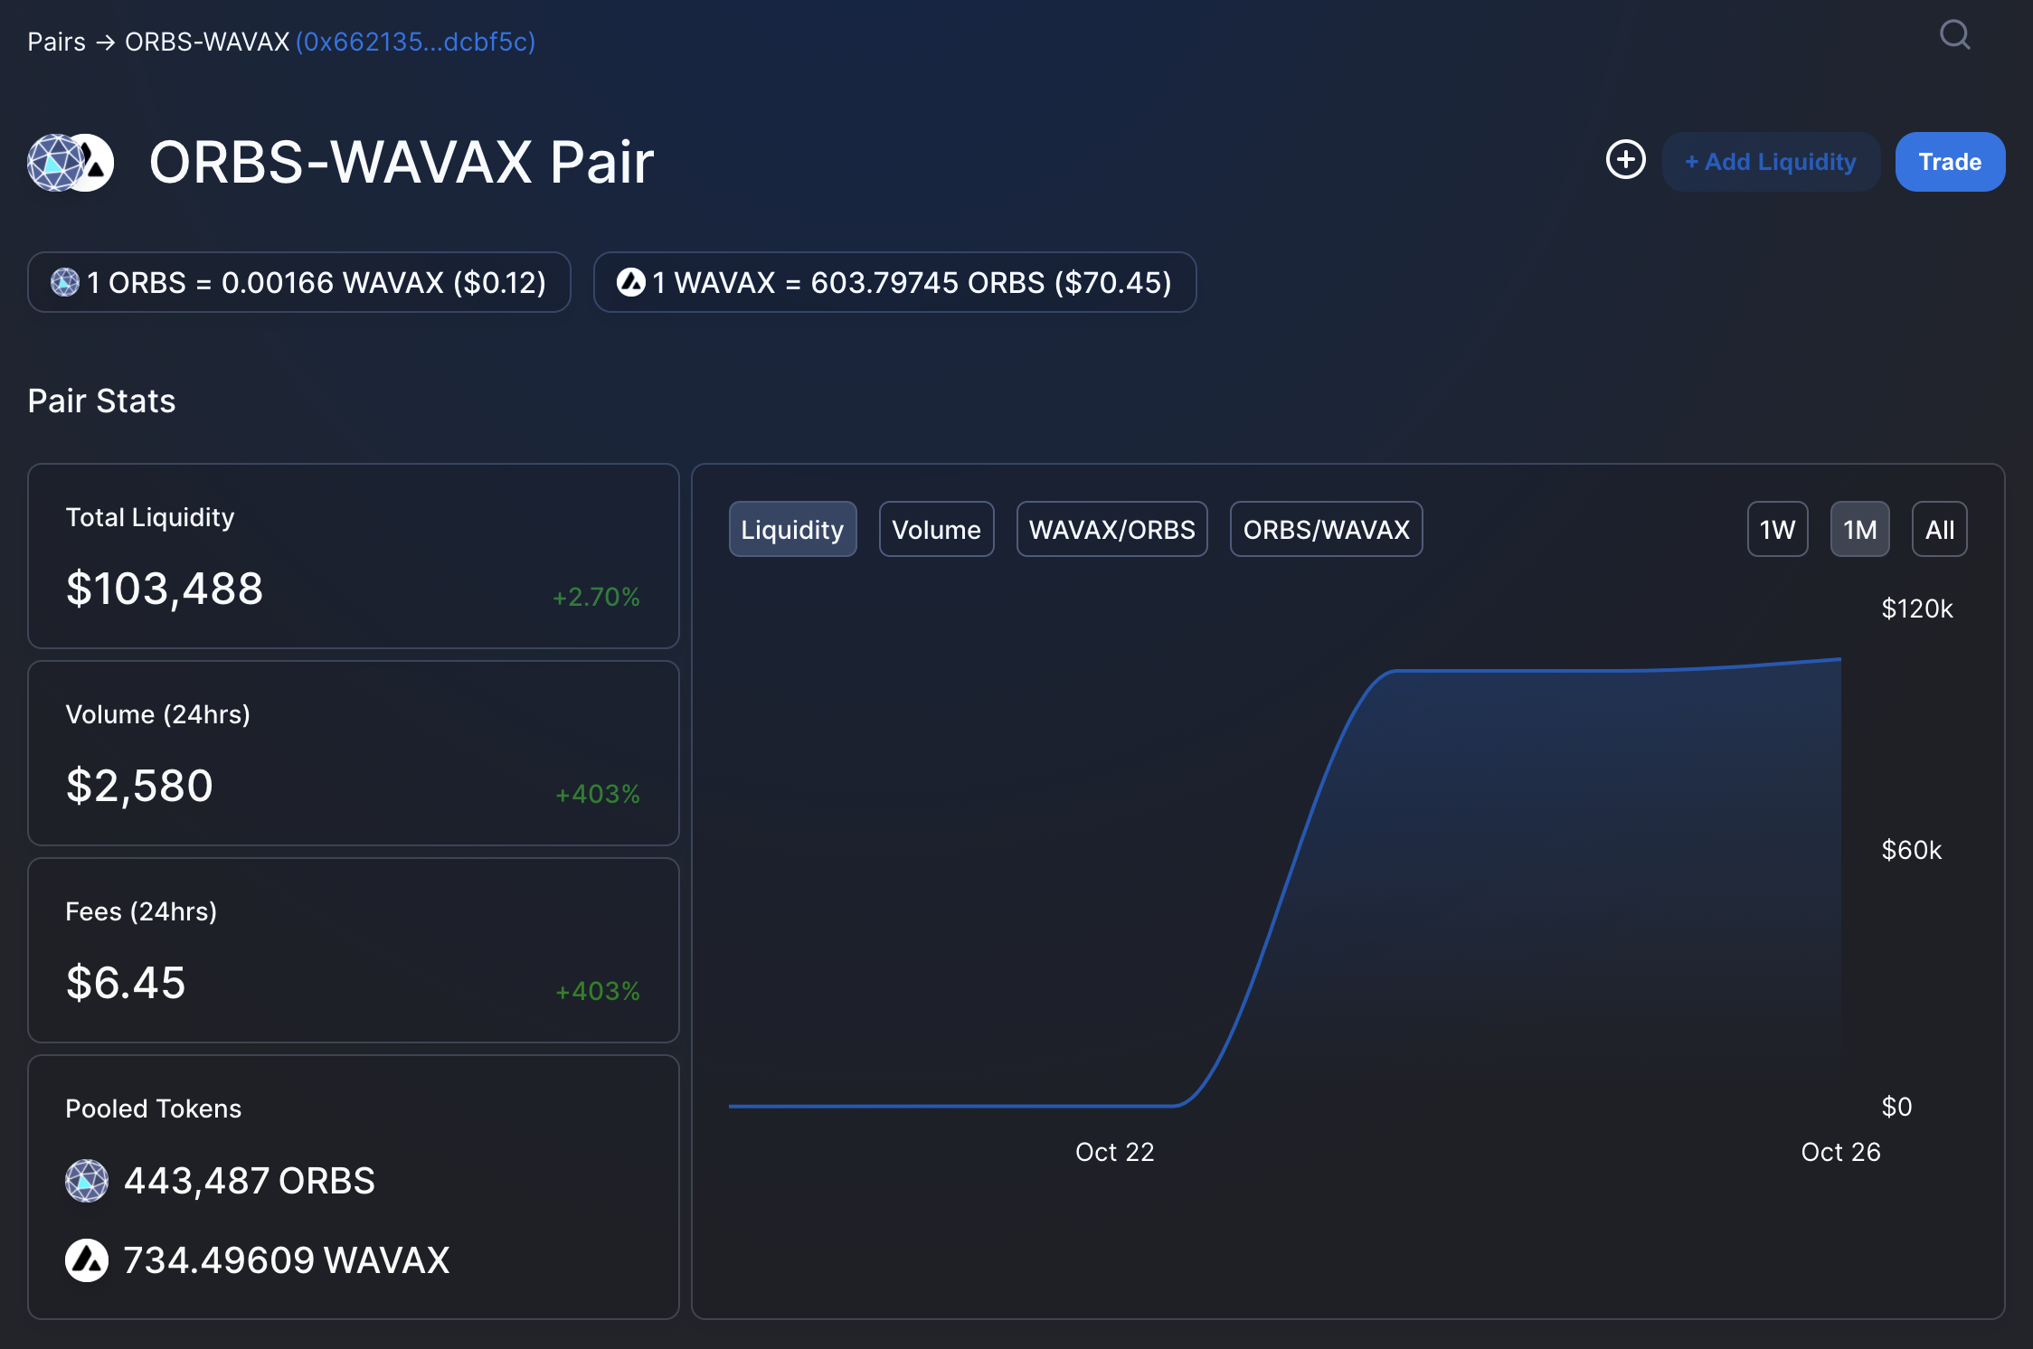Screen dimensions: 2033x1349
Task: Click the $0 axis label
Action: click(1896, 1107)
